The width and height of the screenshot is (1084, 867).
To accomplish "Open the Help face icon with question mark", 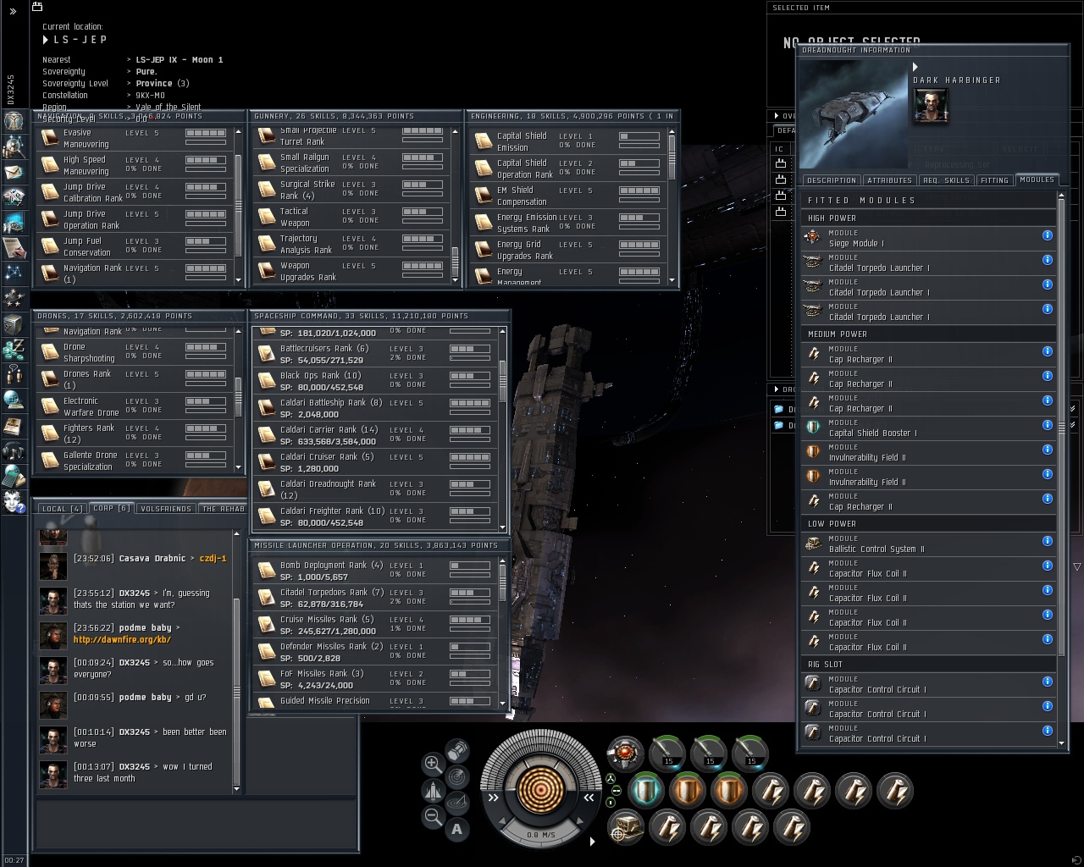I will pyautogui.click(x=14, y=502).
